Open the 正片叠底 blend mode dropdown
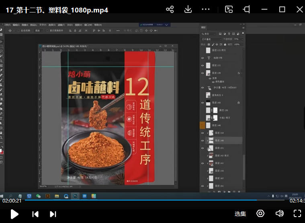305x223 pixels. (210, 39)
